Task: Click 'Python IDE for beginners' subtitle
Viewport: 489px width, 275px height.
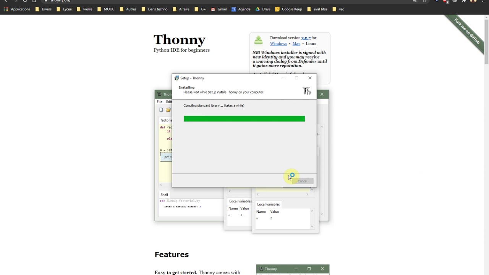Action: click(181, 50)
